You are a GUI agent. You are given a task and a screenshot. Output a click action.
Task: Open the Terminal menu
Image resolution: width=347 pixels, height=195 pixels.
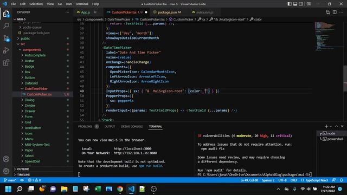(x=82, y=4)
